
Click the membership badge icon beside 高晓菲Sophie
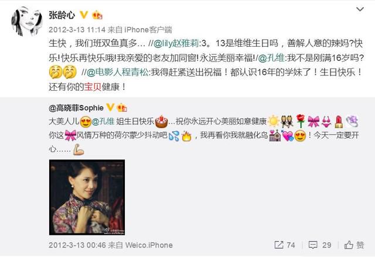click(122, 108)
